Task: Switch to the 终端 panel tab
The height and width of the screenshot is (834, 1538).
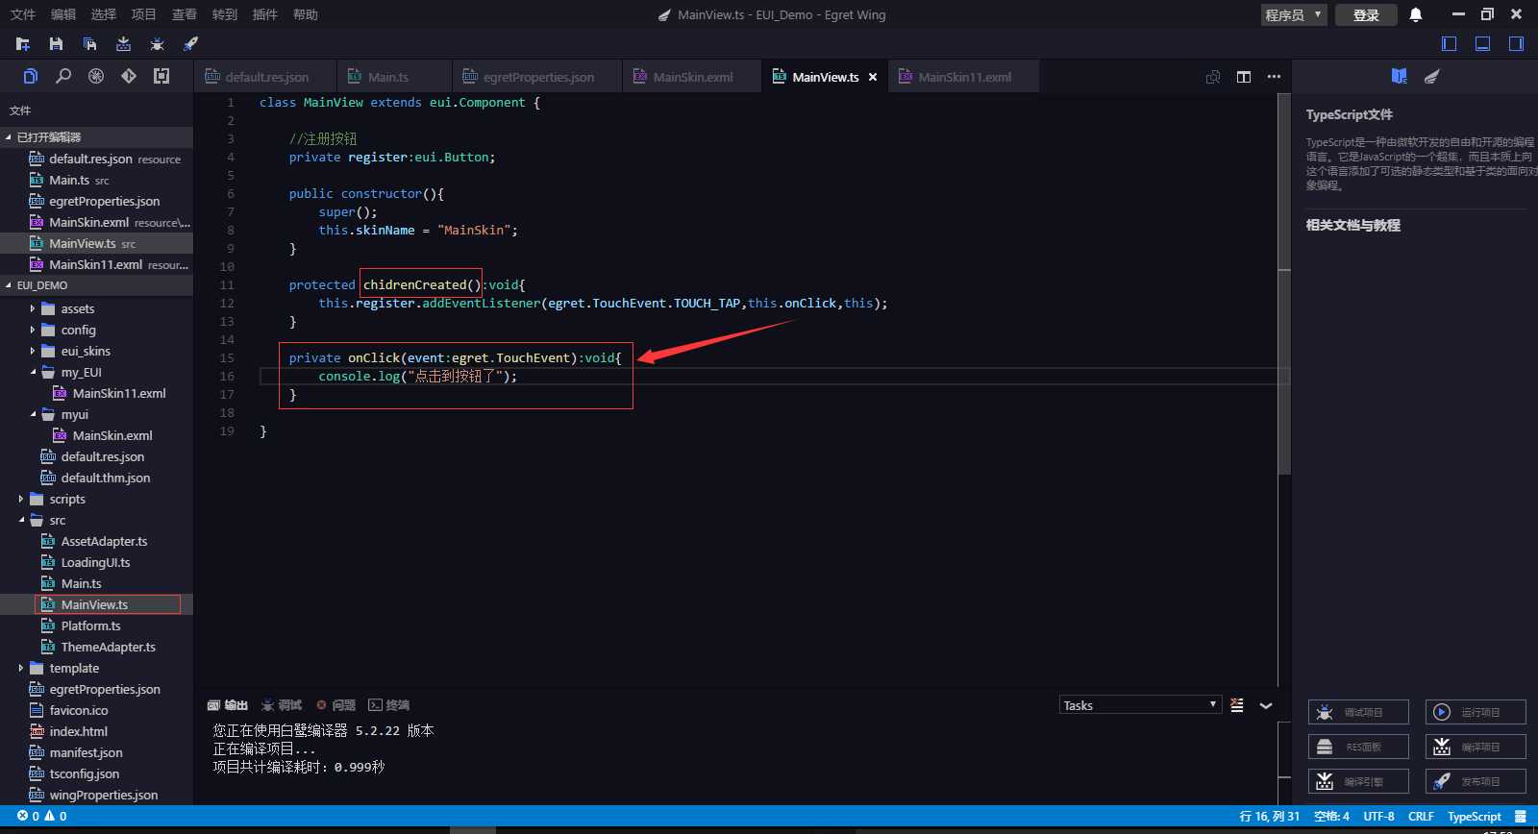Action: pos(389,705)
